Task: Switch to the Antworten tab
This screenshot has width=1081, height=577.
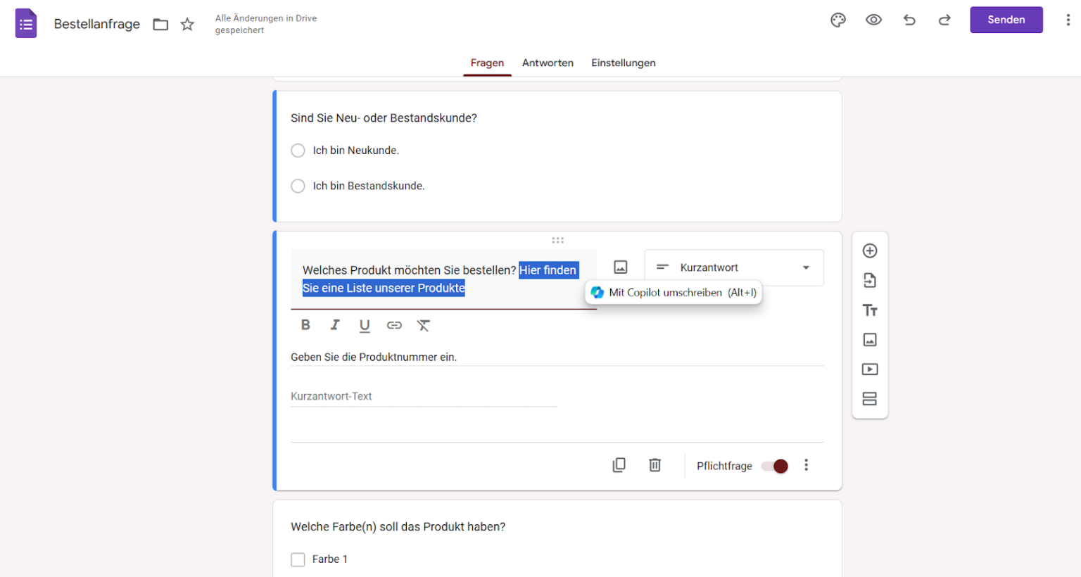Action: (x=548, y=63)
